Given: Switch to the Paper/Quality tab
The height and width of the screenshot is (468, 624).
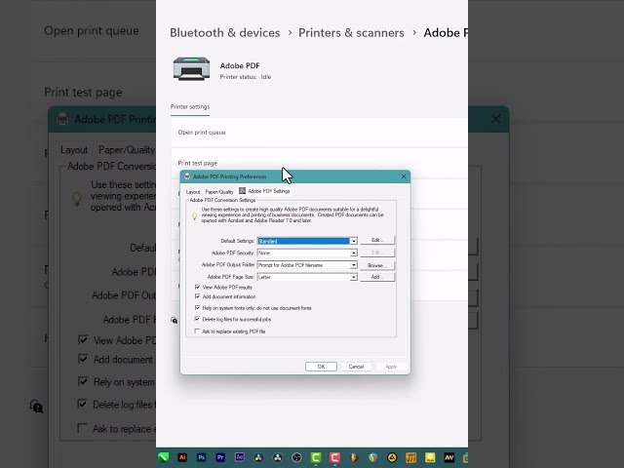Looking at the screenshot, I should tap(219, 192).
